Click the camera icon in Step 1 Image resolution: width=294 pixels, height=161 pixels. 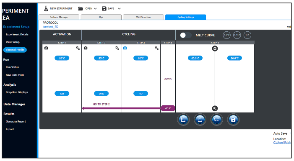pos(46,48)
